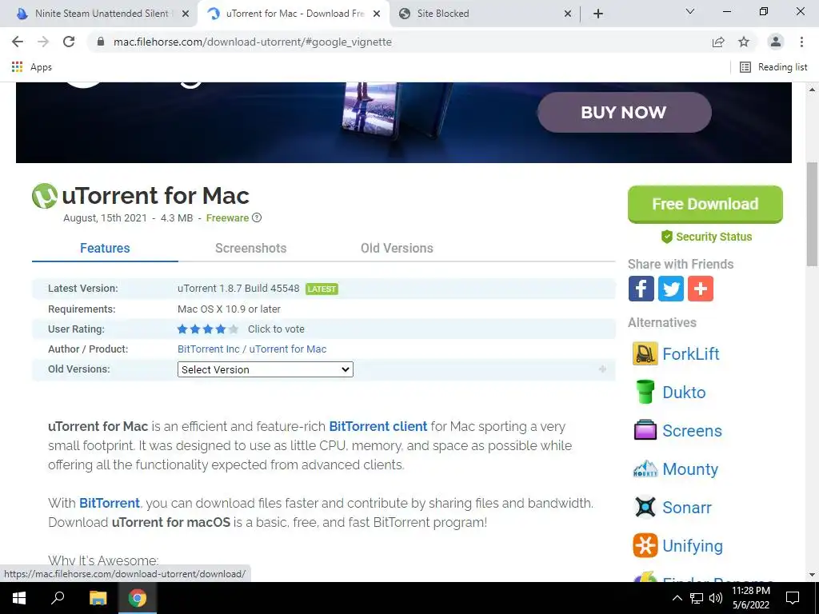819x614 pixels.
Task: Click the ForkLift app icon
Action: (645, 353)
